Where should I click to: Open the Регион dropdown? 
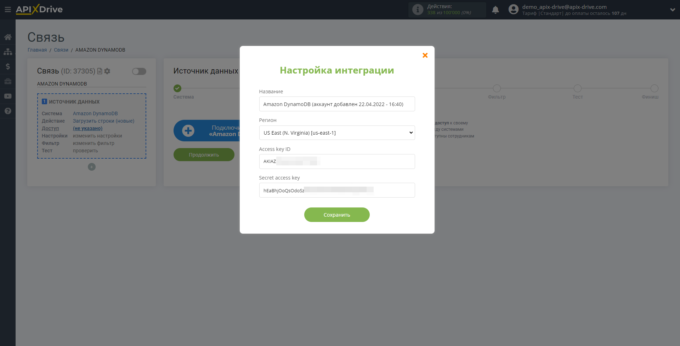point(337,133)
